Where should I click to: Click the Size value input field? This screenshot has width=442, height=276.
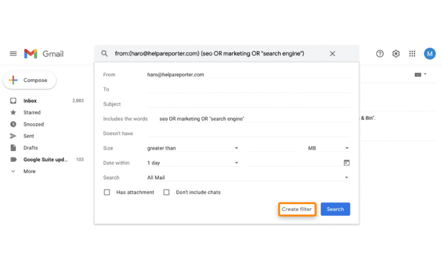(274, 148)
